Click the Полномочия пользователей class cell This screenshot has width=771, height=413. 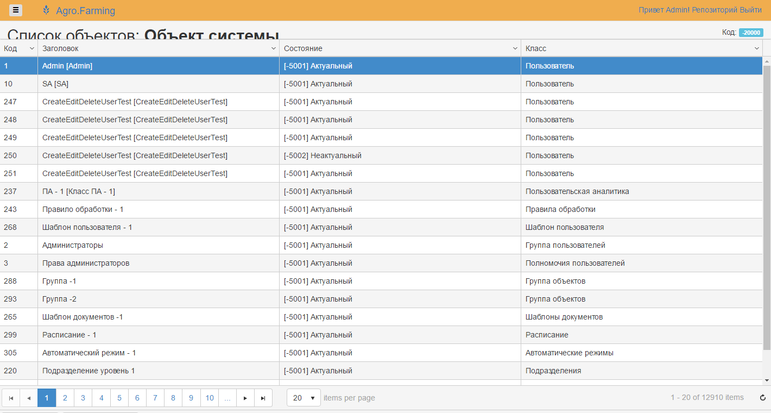coord(642,263)
